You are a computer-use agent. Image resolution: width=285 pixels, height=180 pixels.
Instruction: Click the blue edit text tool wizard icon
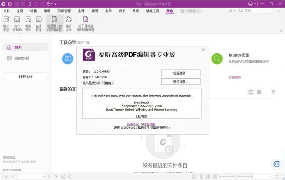coord(67,58)
